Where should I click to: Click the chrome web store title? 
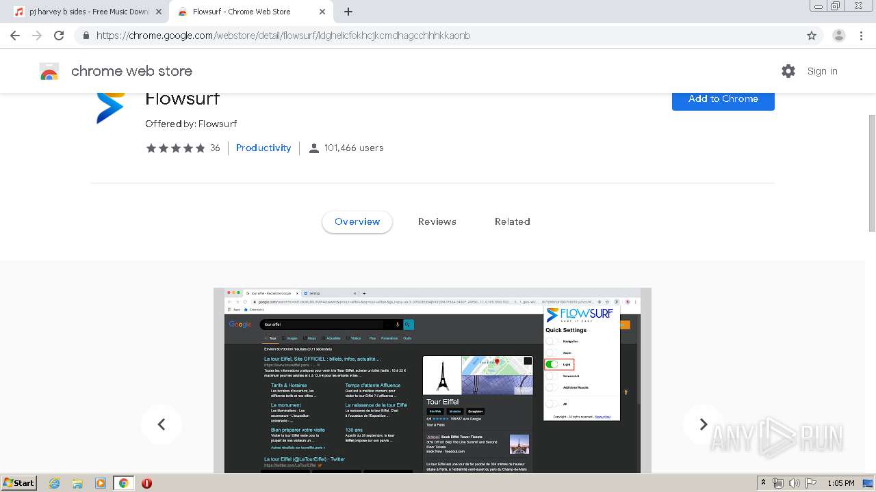tap(131, 71)
